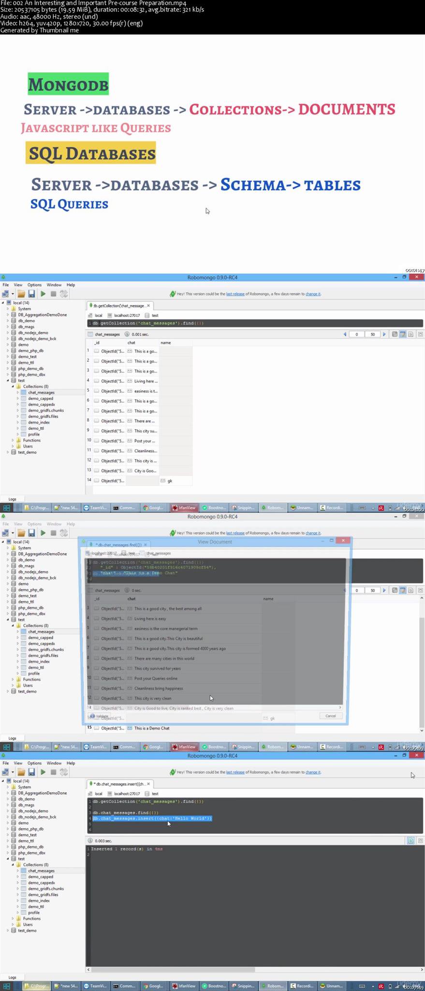
Task: Collapse local (14) connection in insert-query window
Action: pyautogui.click(x=3, y=781)
